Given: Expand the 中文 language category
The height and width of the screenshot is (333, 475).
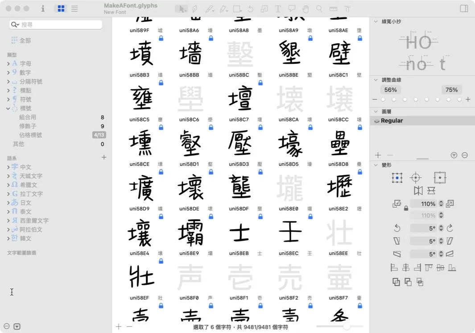Looking at the screenshot, I should click(x=8, y=167).
